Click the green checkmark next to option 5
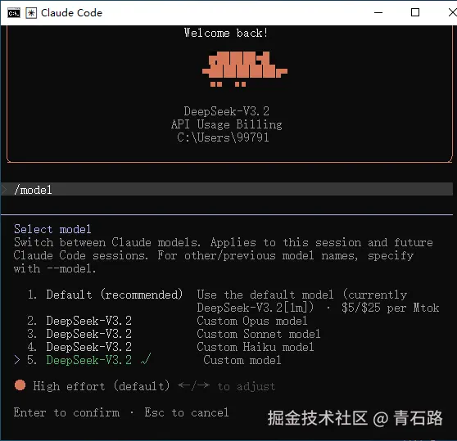 (146, 359)
